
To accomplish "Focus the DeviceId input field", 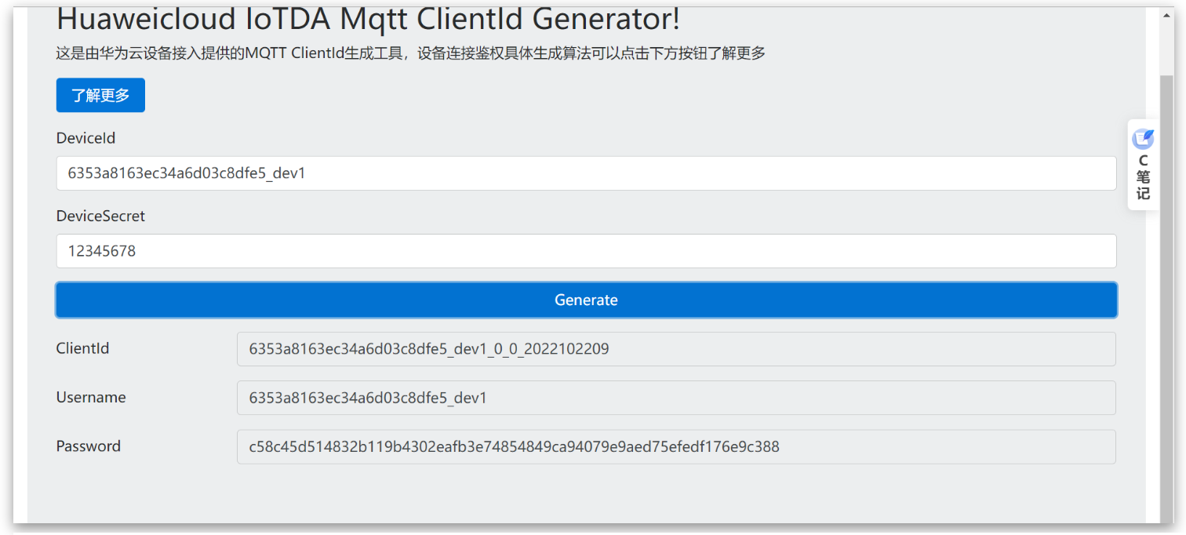I will pyautogui.click(x=586, y=173).
